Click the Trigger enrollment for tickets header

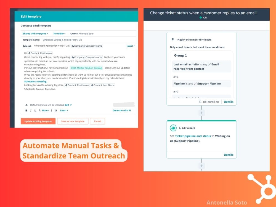click(194, 40)
